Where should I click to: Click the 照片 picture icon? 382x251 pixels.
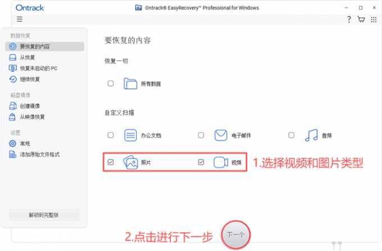click(130, 162)
